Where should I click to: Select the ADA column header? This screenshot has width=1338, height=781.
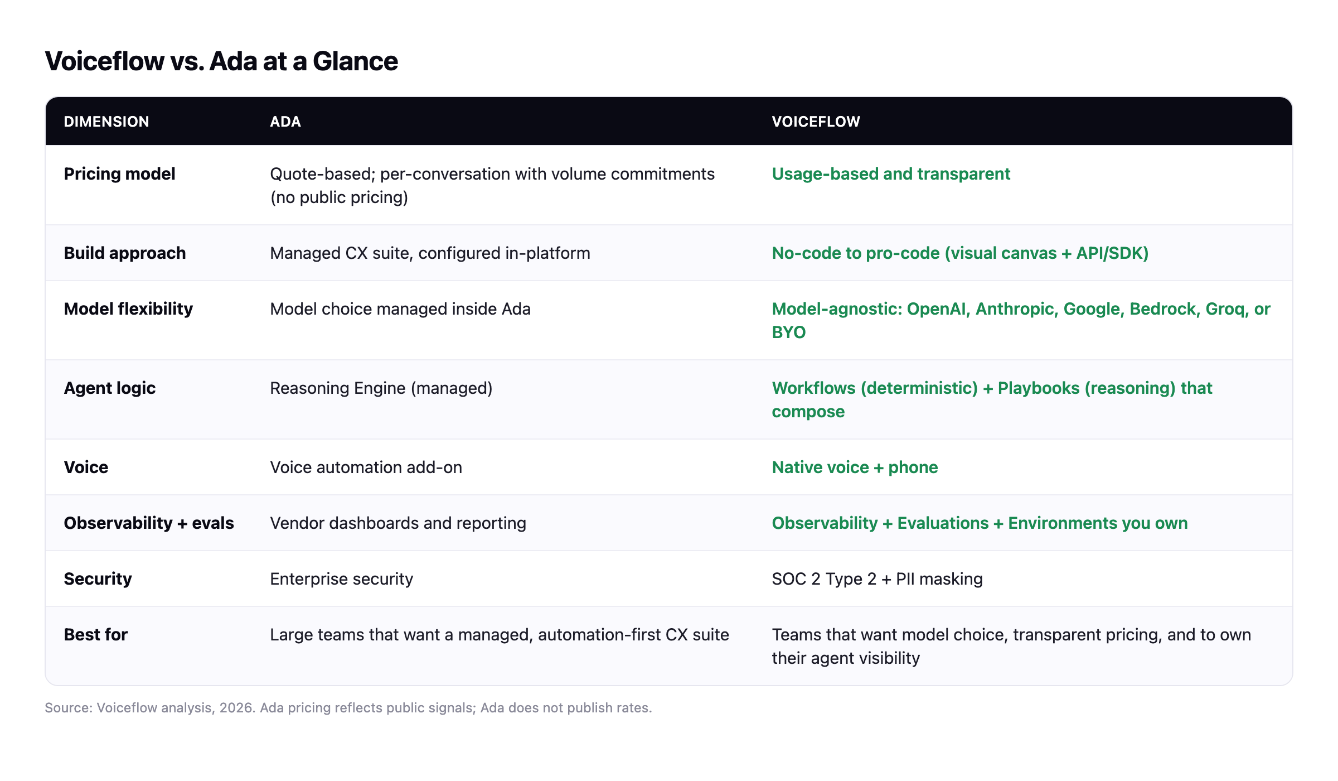285,122
